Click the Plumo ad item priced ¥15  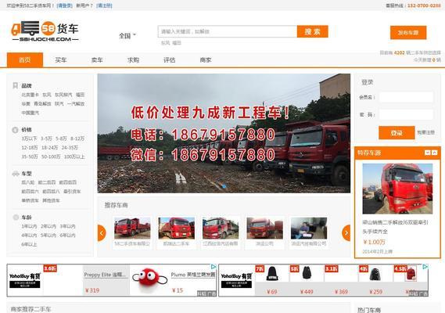174,280
